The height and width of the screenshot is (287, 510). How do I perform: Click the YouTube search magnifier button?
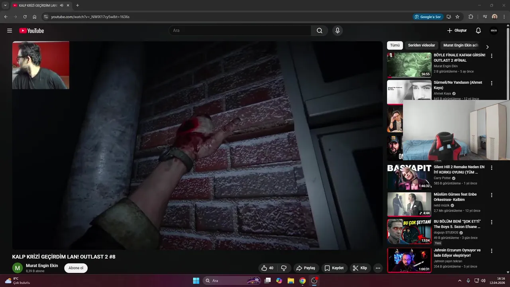pyautogui.click(x=320, y=31)
